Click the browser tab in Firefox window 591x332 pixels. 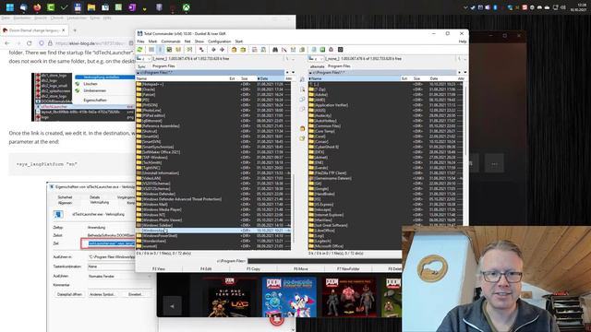(x=34, y=30)
